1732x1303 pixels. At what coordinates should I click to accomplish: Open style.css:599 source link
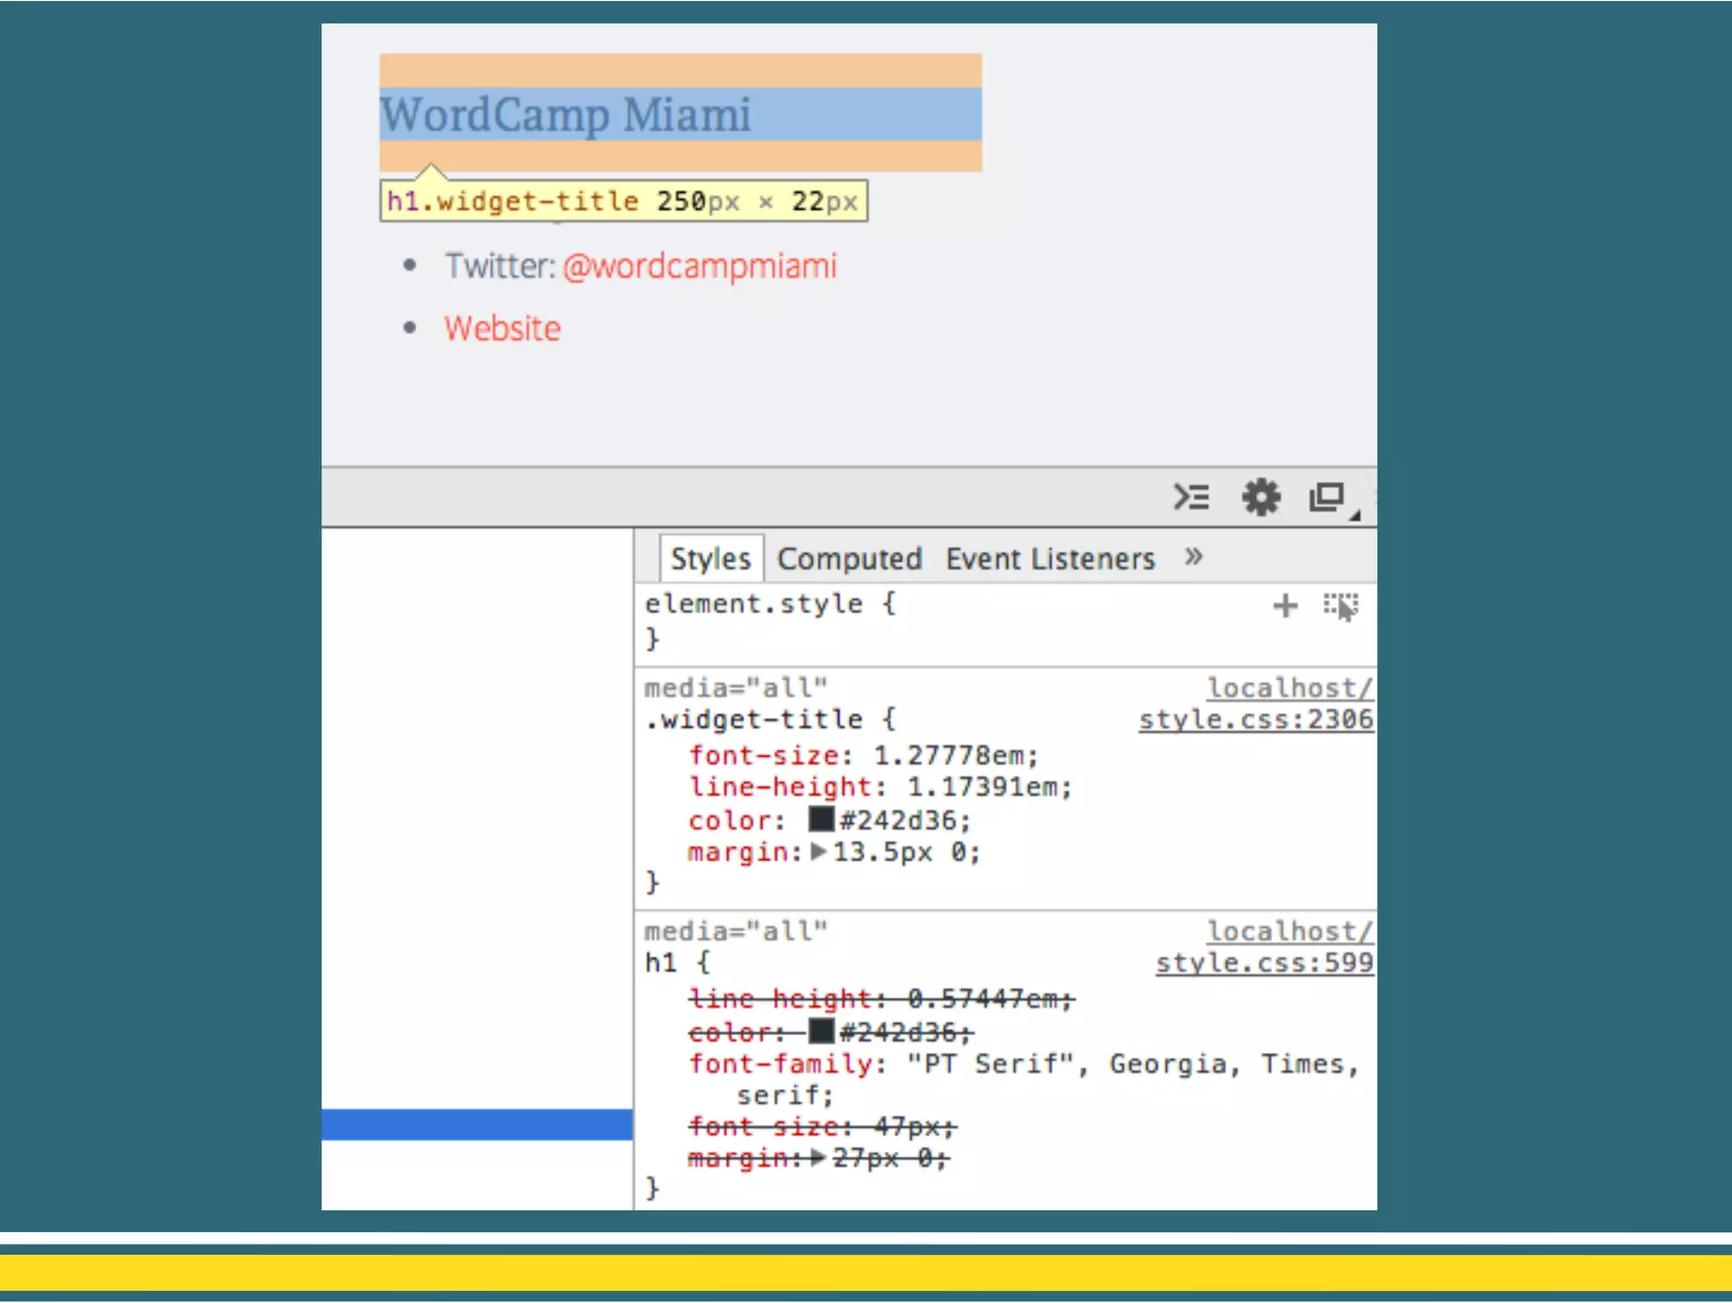click(1264, 963)
